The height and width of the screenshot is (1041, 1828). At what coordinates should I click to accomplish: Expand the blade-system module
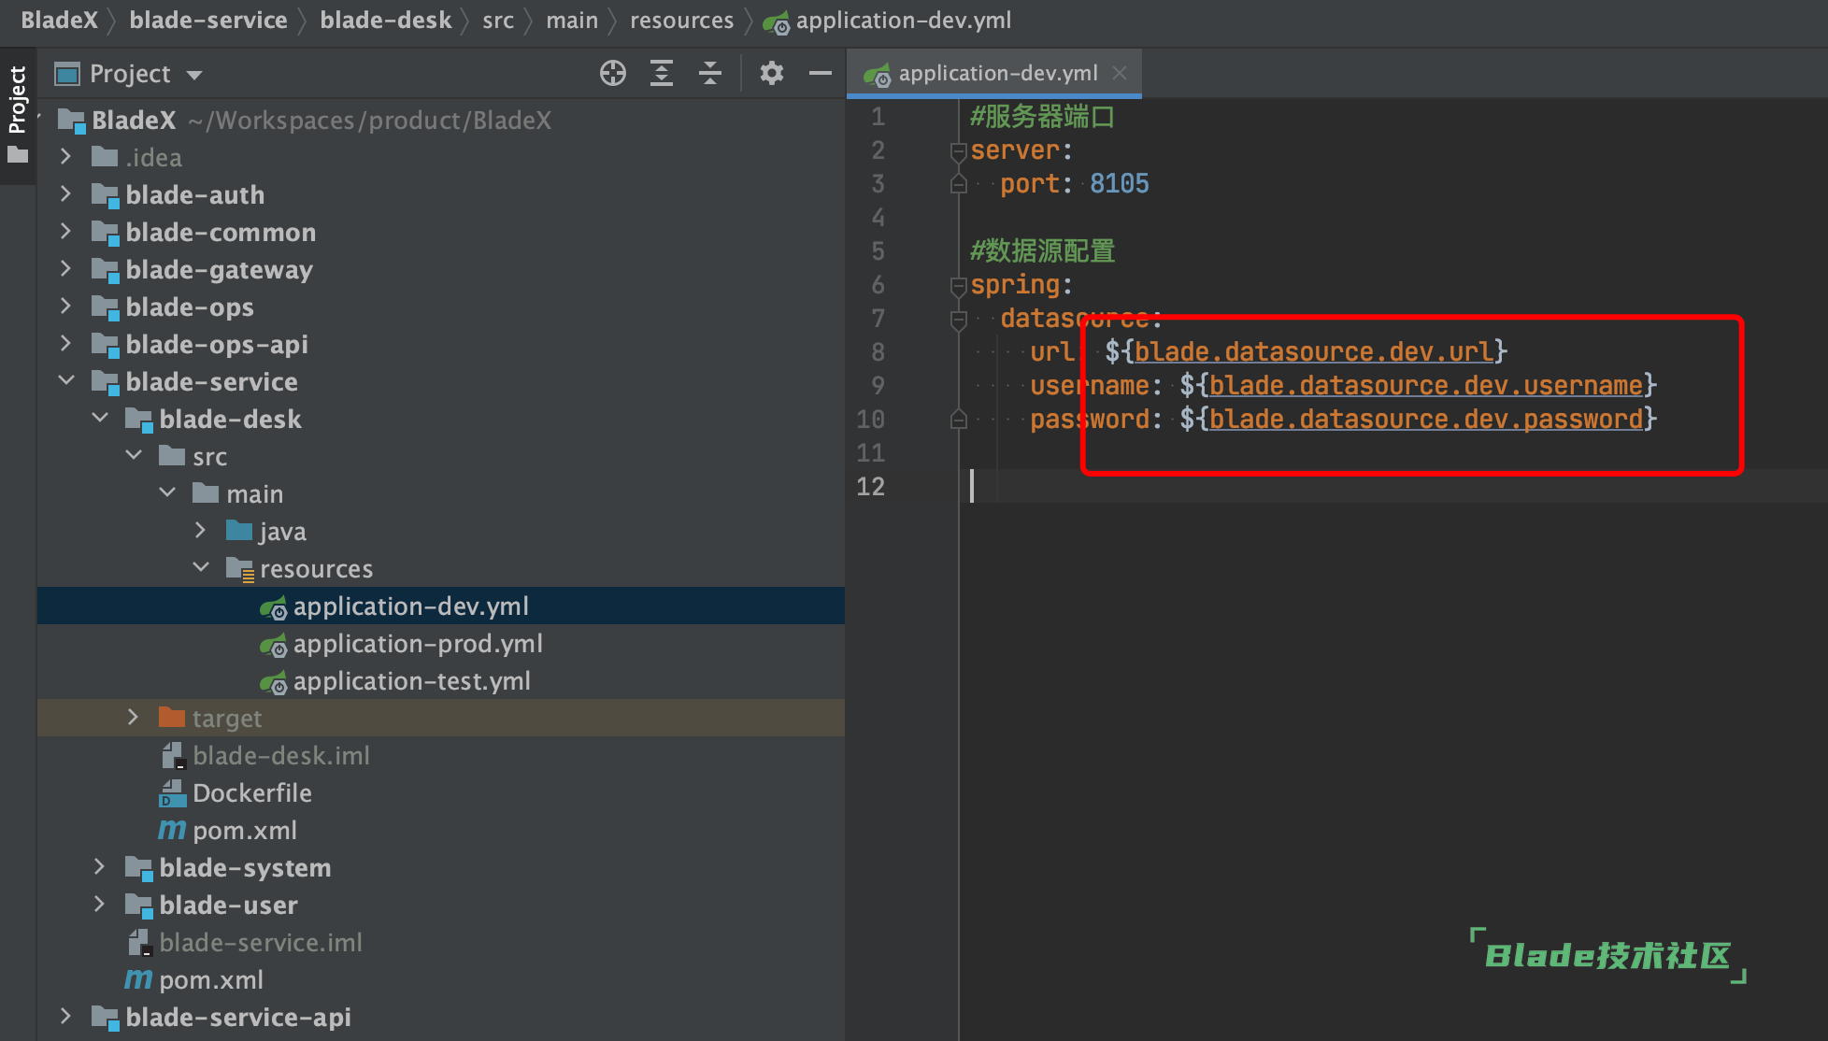99,867
